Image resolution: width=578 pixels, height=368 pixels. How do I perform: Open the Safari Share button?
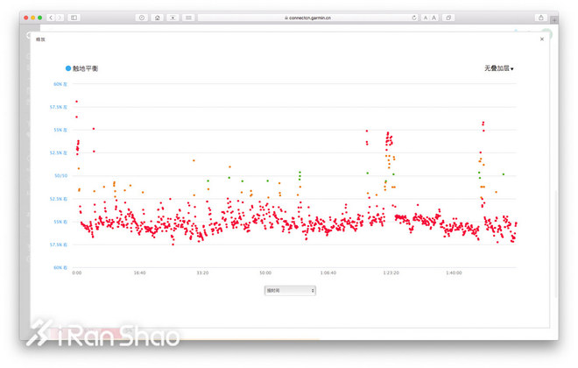tap(541, 18)
